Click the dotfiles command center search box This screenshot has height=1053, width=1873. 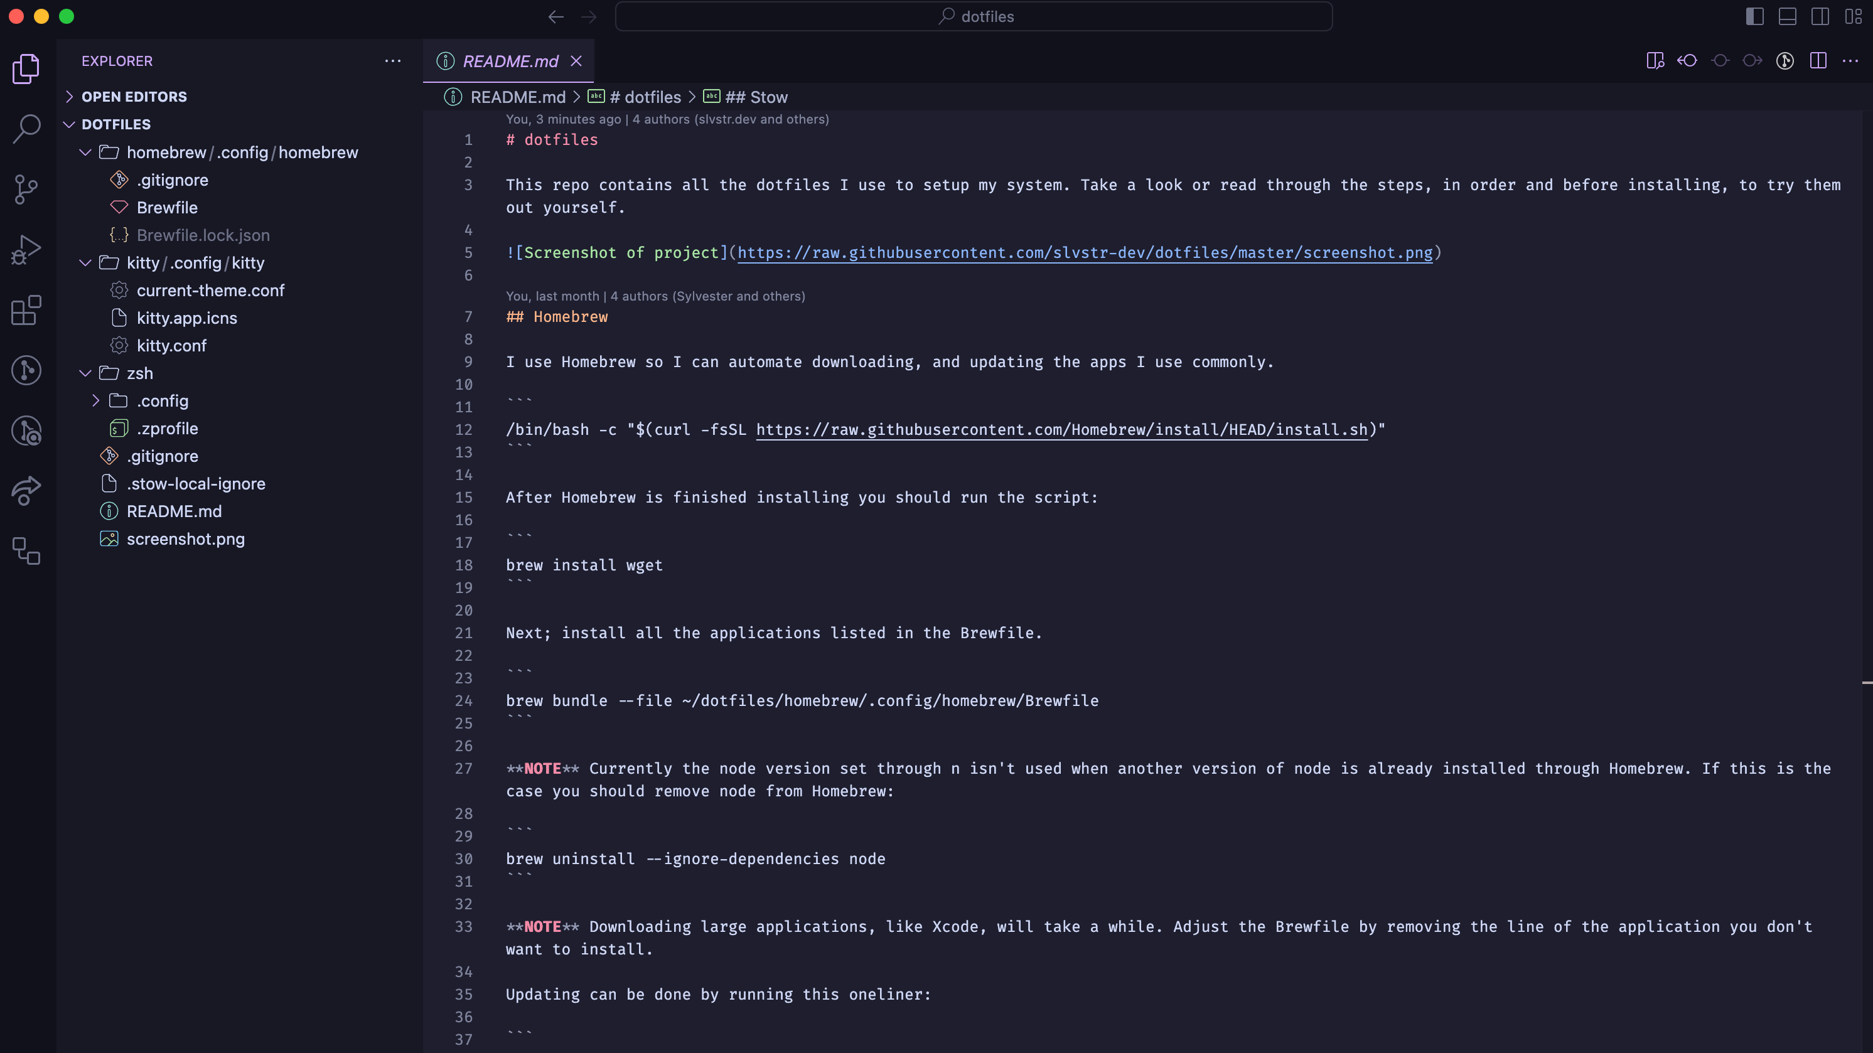coord(974,17)
